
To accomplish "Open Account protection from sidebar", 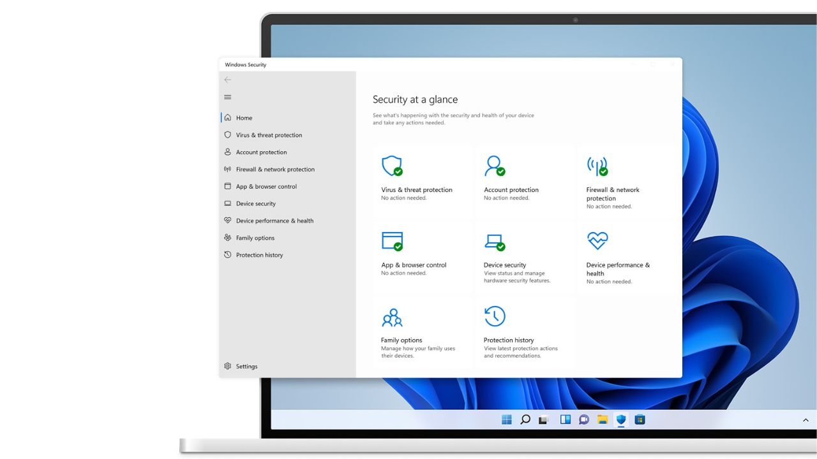I will (261, 152).
